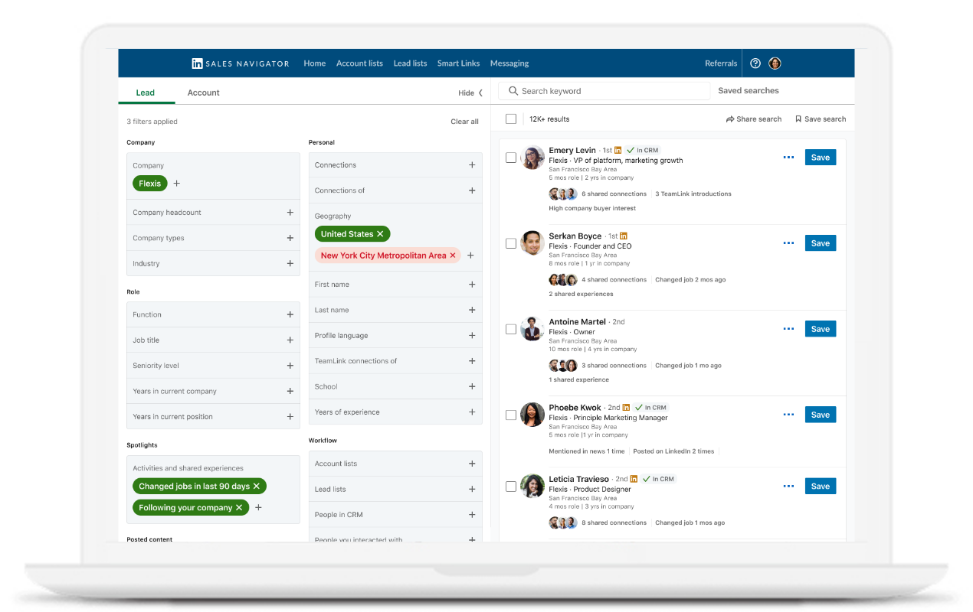The image size is (973, 612).
Task: Open more options for Emery Levin
Action: point(788,158)
